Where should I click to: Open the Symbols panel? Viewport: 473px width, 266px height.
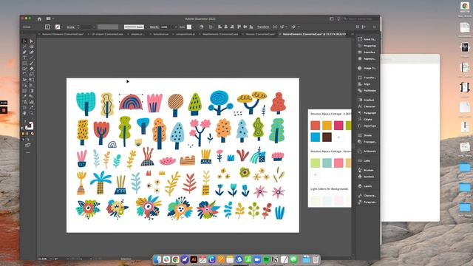coord(367,177)
